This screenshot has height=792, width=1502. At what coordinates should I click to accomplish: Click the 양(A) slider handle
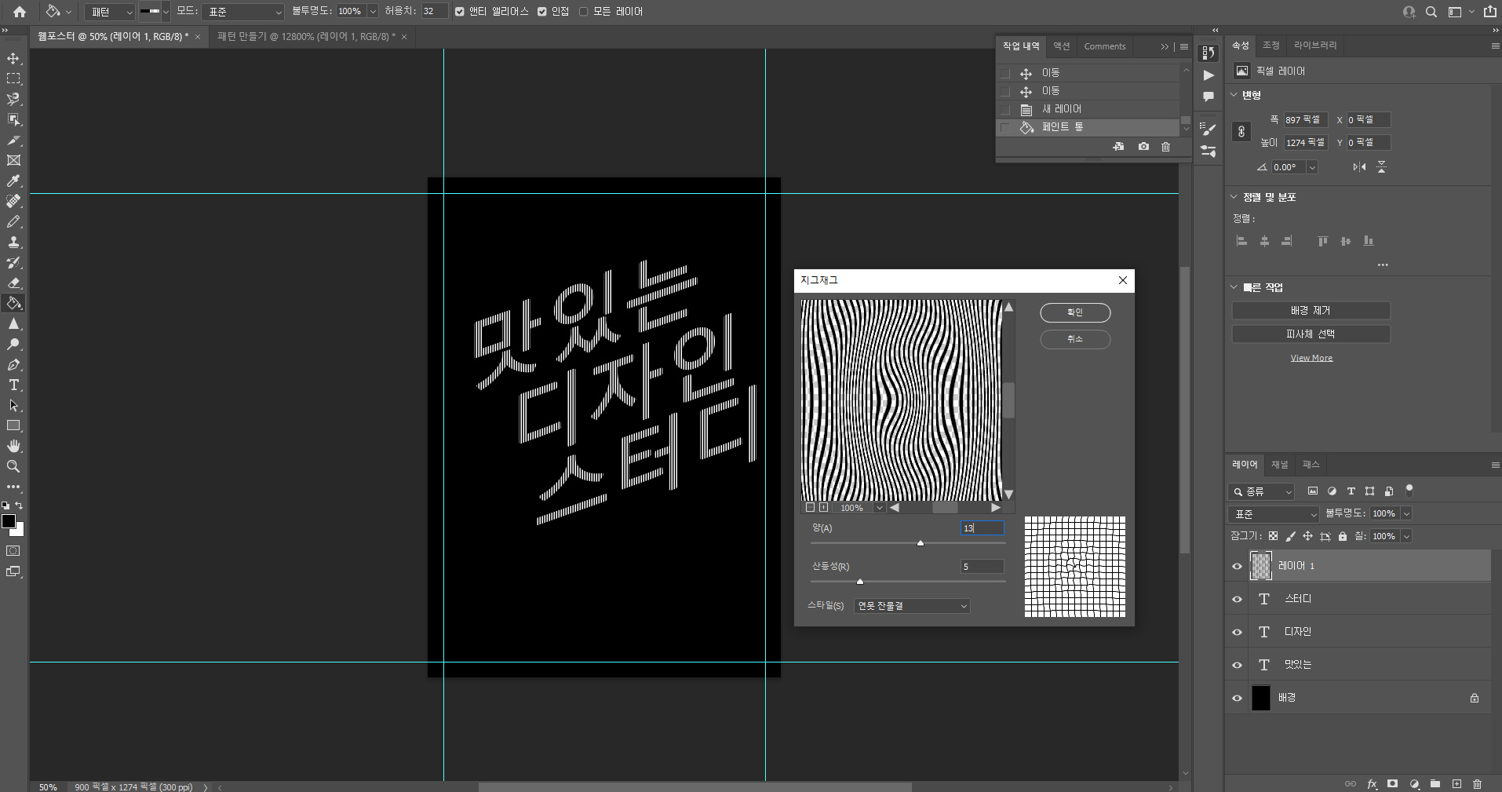[x=921, y=543]
